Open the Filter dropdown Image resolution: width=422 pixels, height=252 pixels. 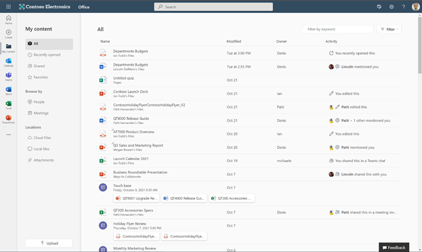[x=389, y=29]
